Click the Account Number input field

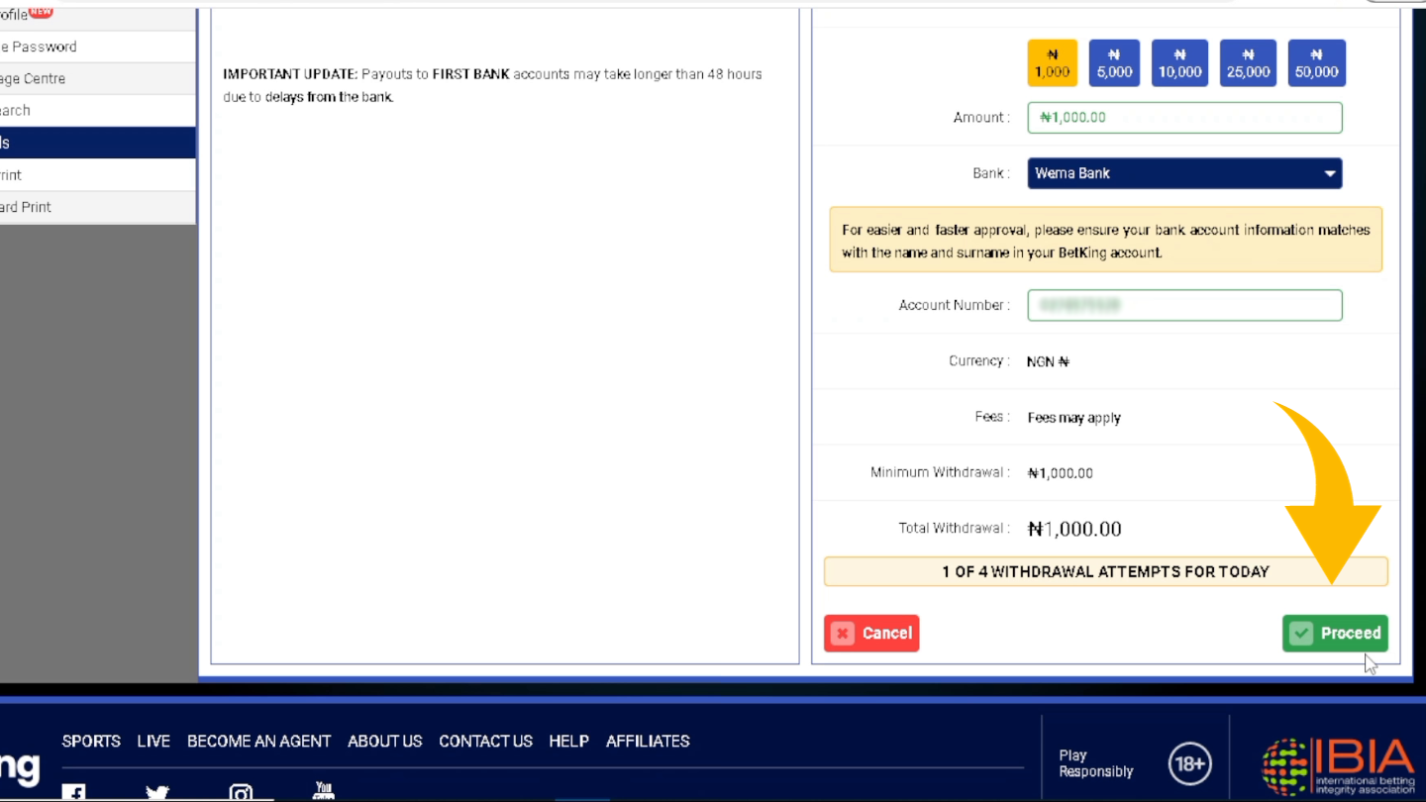point(1184,305)
